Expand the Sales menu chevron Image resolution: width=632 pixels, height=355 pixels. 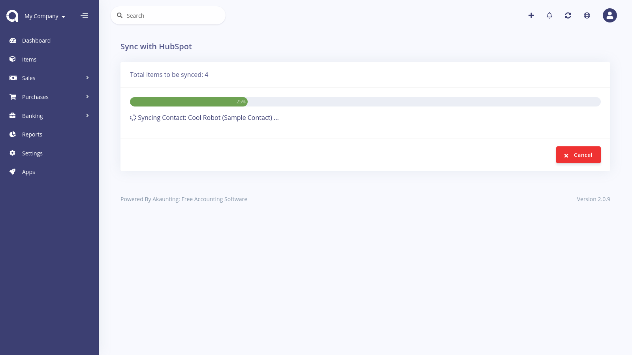click(87, 78)
